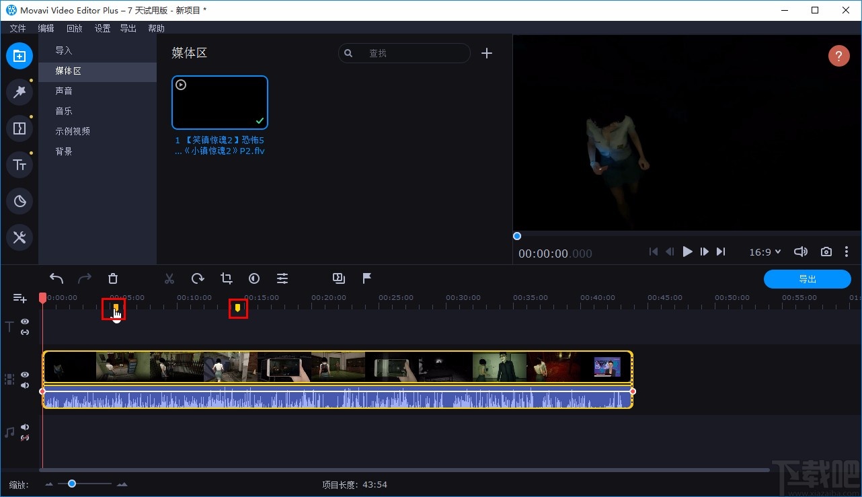Click the blue 导出 export button
The height and width of the screenshot is (497, 862).
[808, 278]
